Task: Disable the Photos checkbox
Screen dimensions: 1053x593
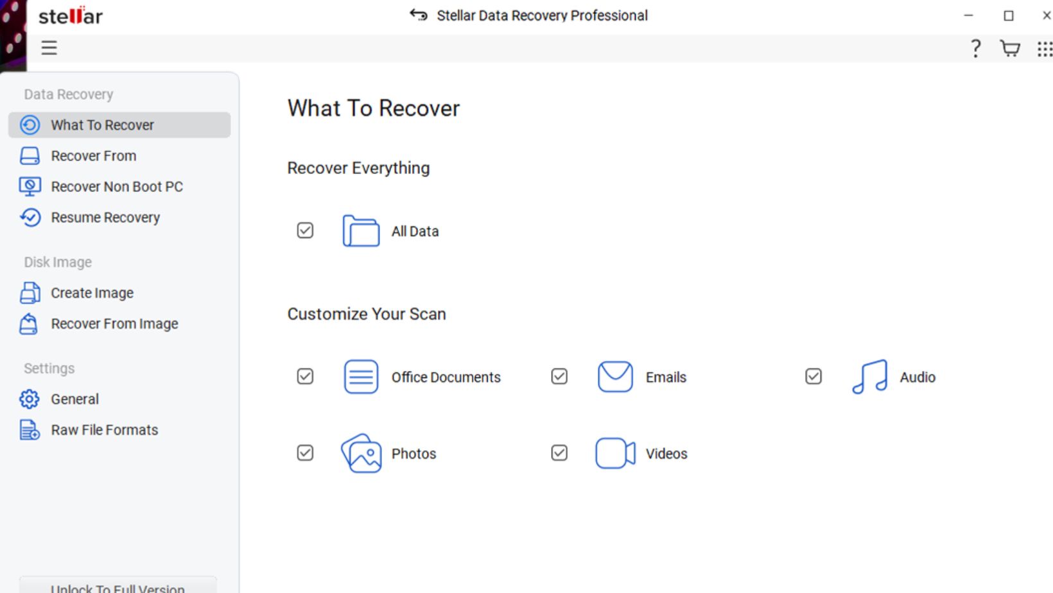Action: click(305, 452)
